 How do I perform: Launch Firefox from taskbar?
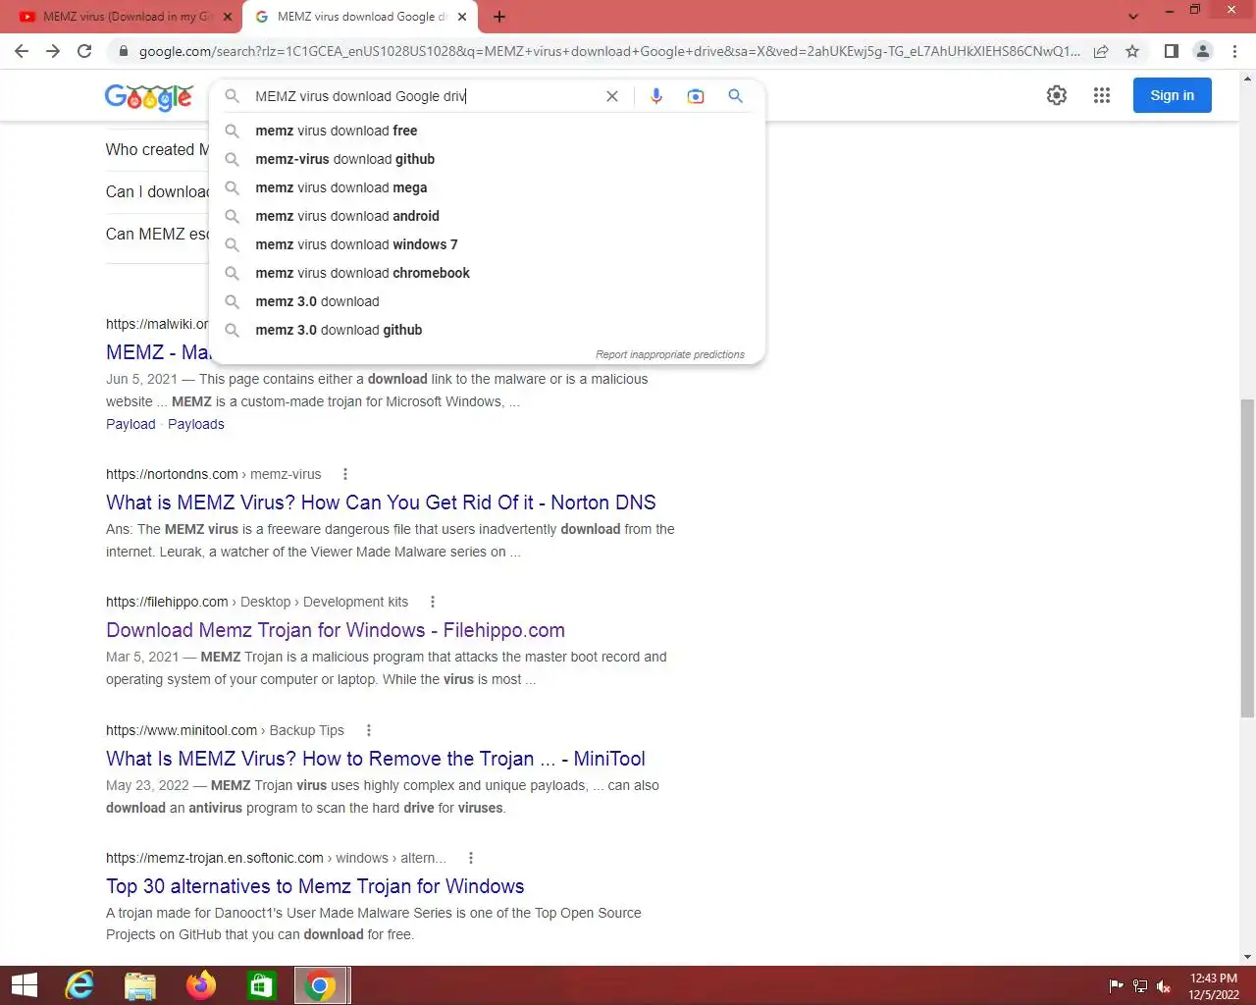[x=201, y=985]
